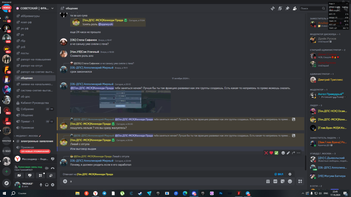This screenshot has width=351, height=197.
Task: Open pinned messages pin icon
Action: pos(287,8)
